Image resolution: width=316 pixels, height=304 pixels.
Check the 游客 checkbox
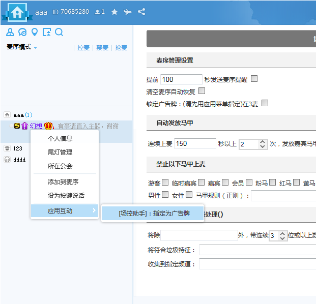point(165,183)
